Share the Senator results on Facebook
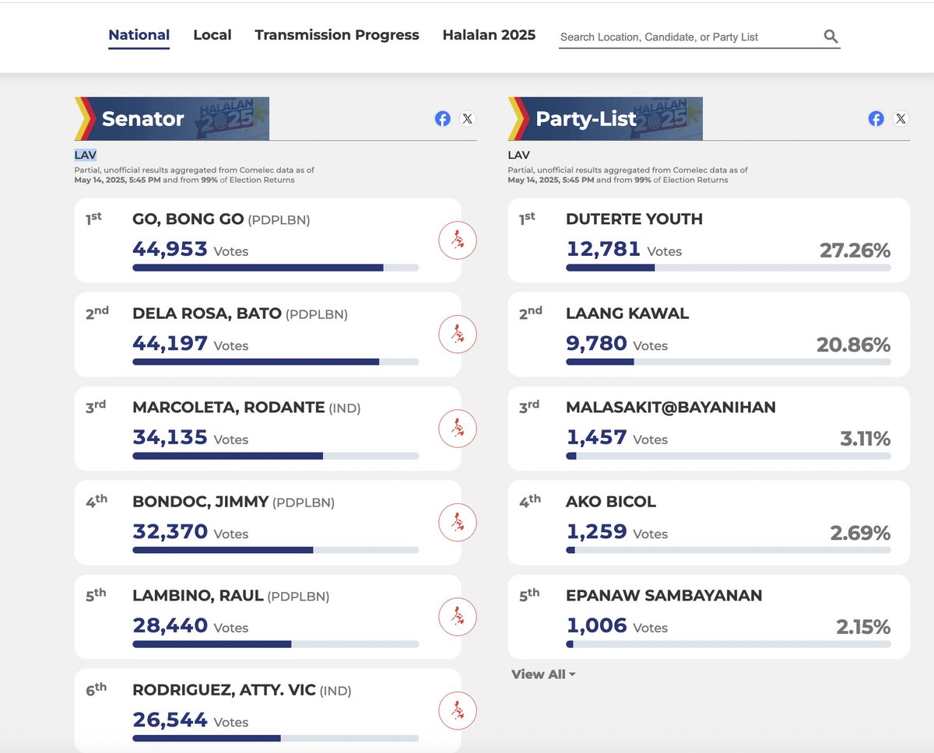Image resolution: width=934 pixels, height=753 pixels. point(443,118)
